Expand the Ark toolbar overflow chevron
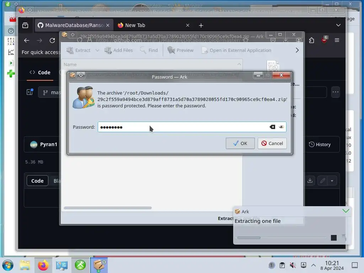 coord(297,50)
